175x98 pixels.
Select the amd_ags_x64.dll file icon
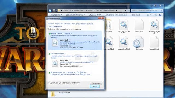point(124,24)
